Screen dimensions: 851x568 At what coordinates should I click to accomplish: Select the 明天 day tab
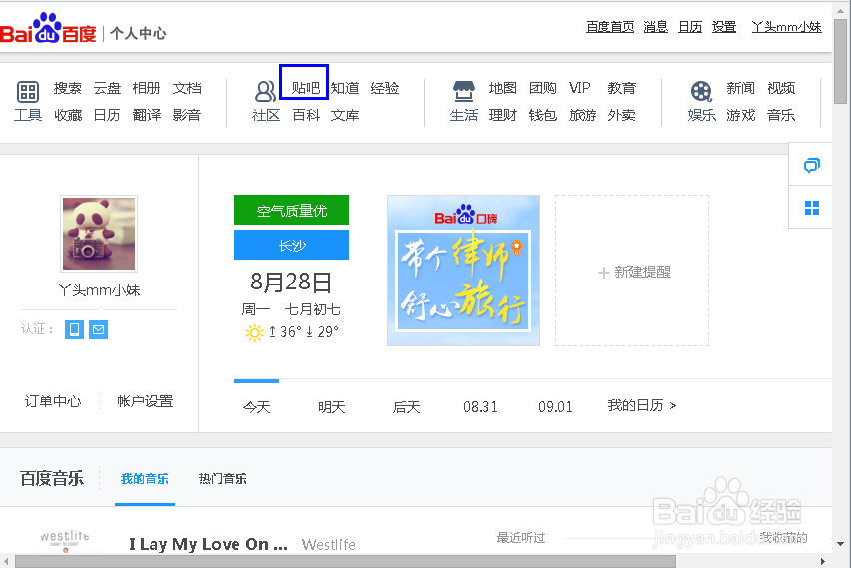pyautogui.click(x=331, y=407)
